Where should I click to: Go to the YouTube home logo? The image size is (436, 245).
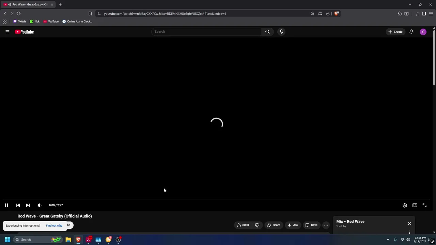coord(24,32)
